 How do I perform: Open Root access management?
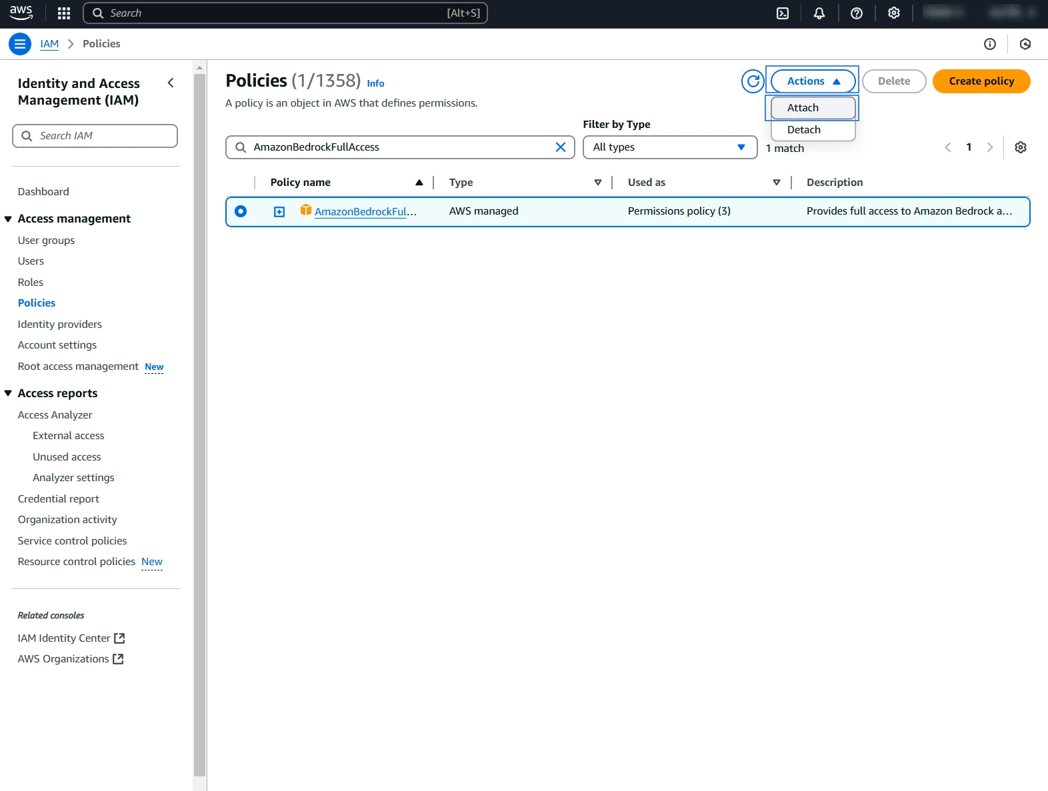78,367
